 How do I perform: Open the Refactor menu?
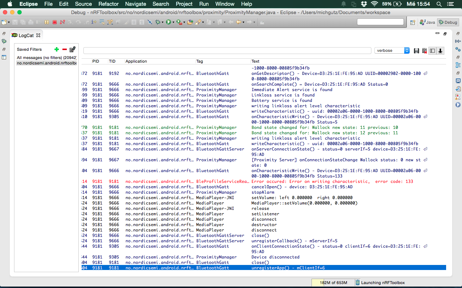coord(108,4)
